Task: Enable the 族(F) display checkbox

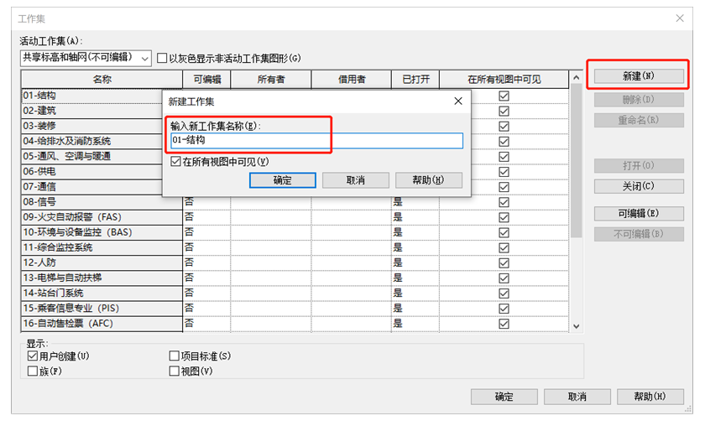Action: pyautogui.click(x=33, y=371)
